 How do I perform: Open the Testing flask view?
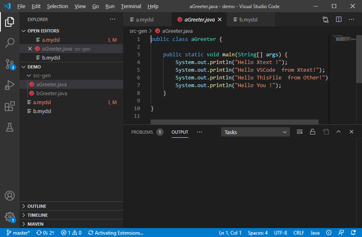point(9,127)
